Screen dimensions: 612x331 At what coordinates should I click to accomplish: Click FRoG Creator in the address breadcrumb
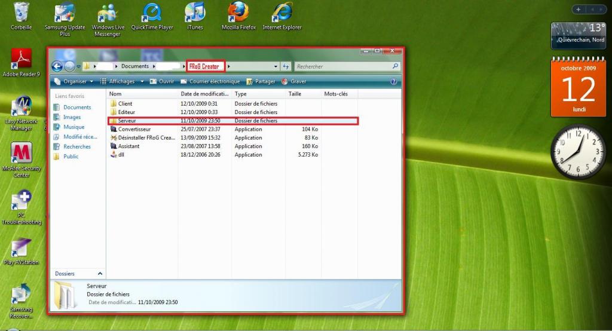click(x=204, y=66)
